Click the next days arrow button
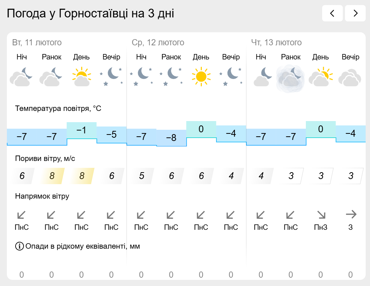 click(x=356, y=13)
